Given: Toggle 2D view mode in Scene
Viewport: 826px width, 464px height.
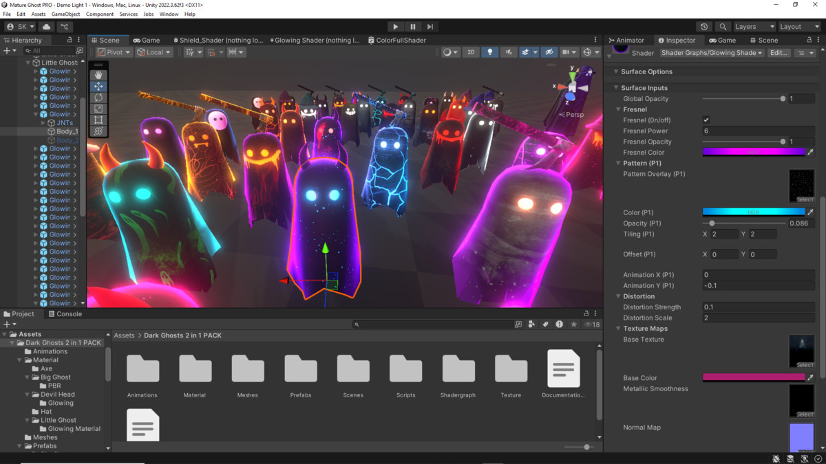Looking at the screenshot, I should [471, 52].
